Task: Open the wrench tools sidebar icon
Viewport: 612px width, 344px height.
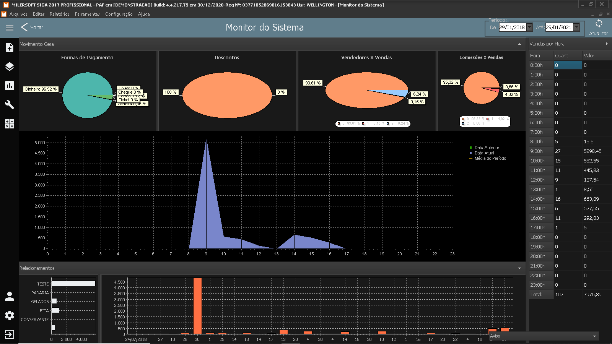Action: pos(10,105)
